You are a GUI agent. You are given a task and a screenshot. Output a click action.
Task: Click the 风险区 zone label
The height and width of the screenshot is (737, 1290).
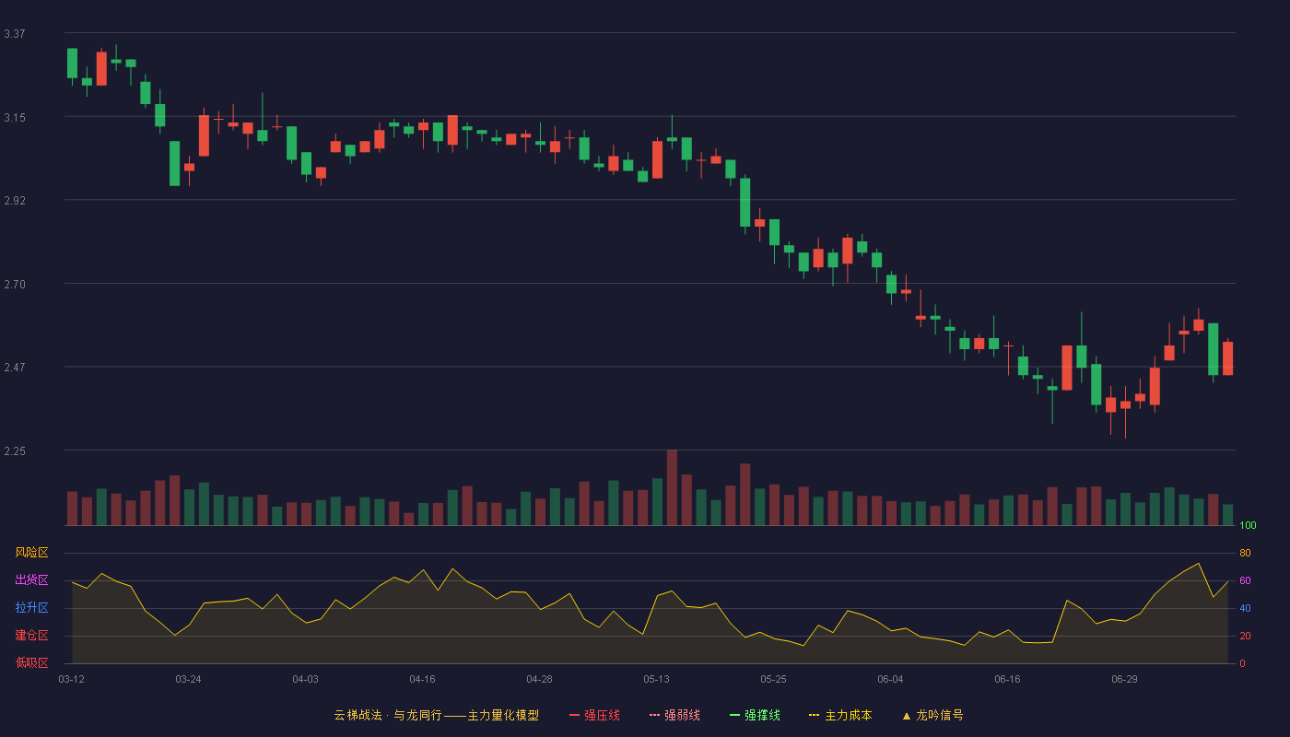31,553
